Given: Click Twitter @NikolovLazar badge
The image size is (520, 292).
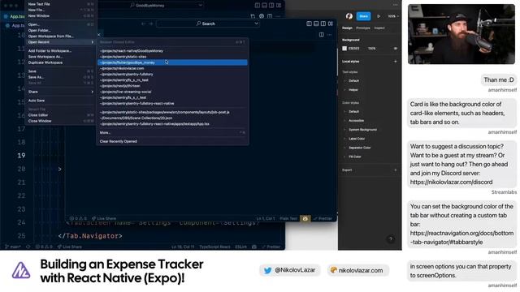Looking at the screenshot, I should [290, 270].
